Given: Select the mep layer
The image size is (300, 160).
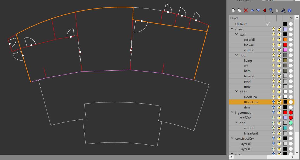Looking at the screenshot, I should pos(247,87).
